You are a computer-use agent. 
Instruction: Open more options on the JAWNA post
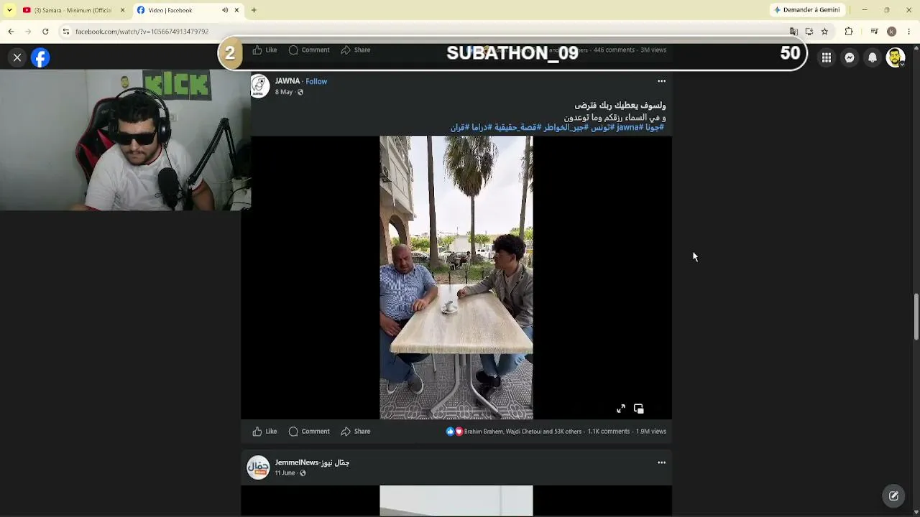[x=661, y=81]
